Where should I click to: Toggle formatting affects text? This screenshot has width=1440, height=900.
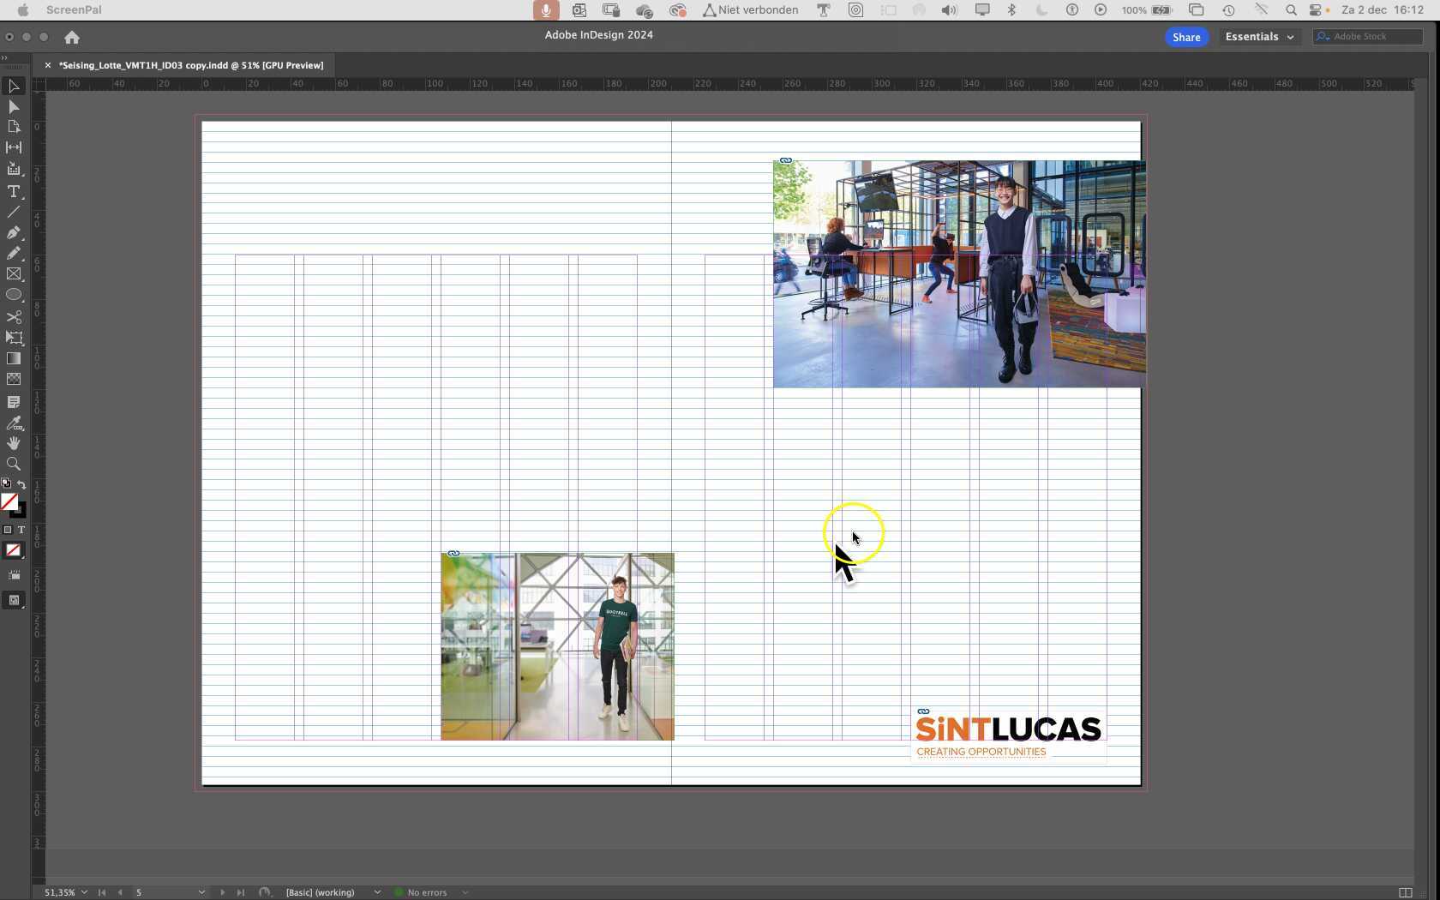[x=21, y=530]
